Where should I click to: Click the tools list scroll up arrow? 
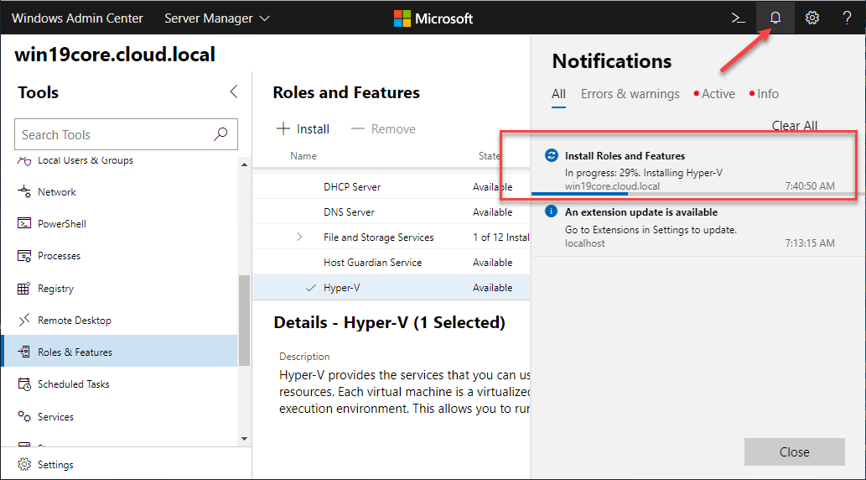[x=245, y=164]
